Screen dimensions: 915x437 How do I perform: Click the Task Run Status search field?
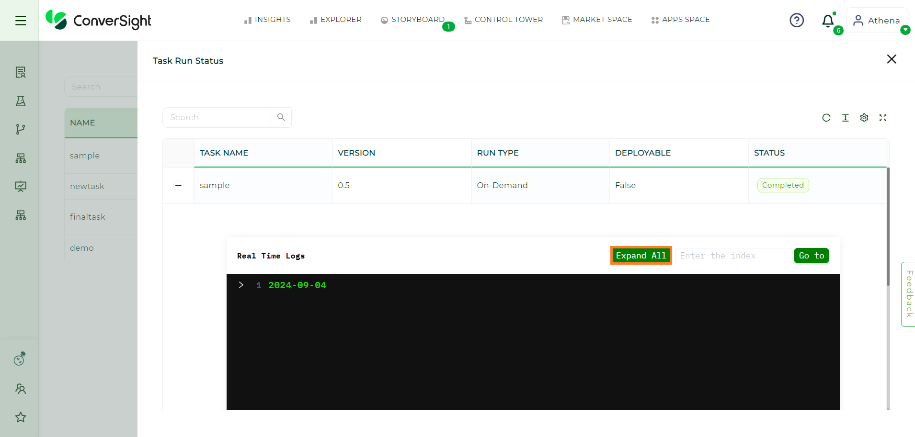pos(217,117)
